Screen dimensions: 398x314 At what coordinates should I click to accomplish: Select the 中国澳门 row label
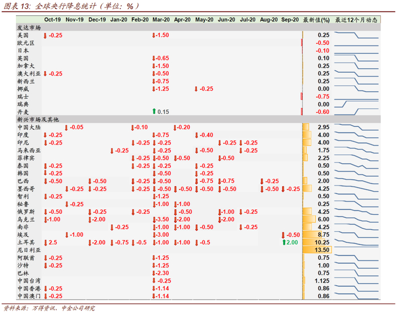tap(29, 296)
